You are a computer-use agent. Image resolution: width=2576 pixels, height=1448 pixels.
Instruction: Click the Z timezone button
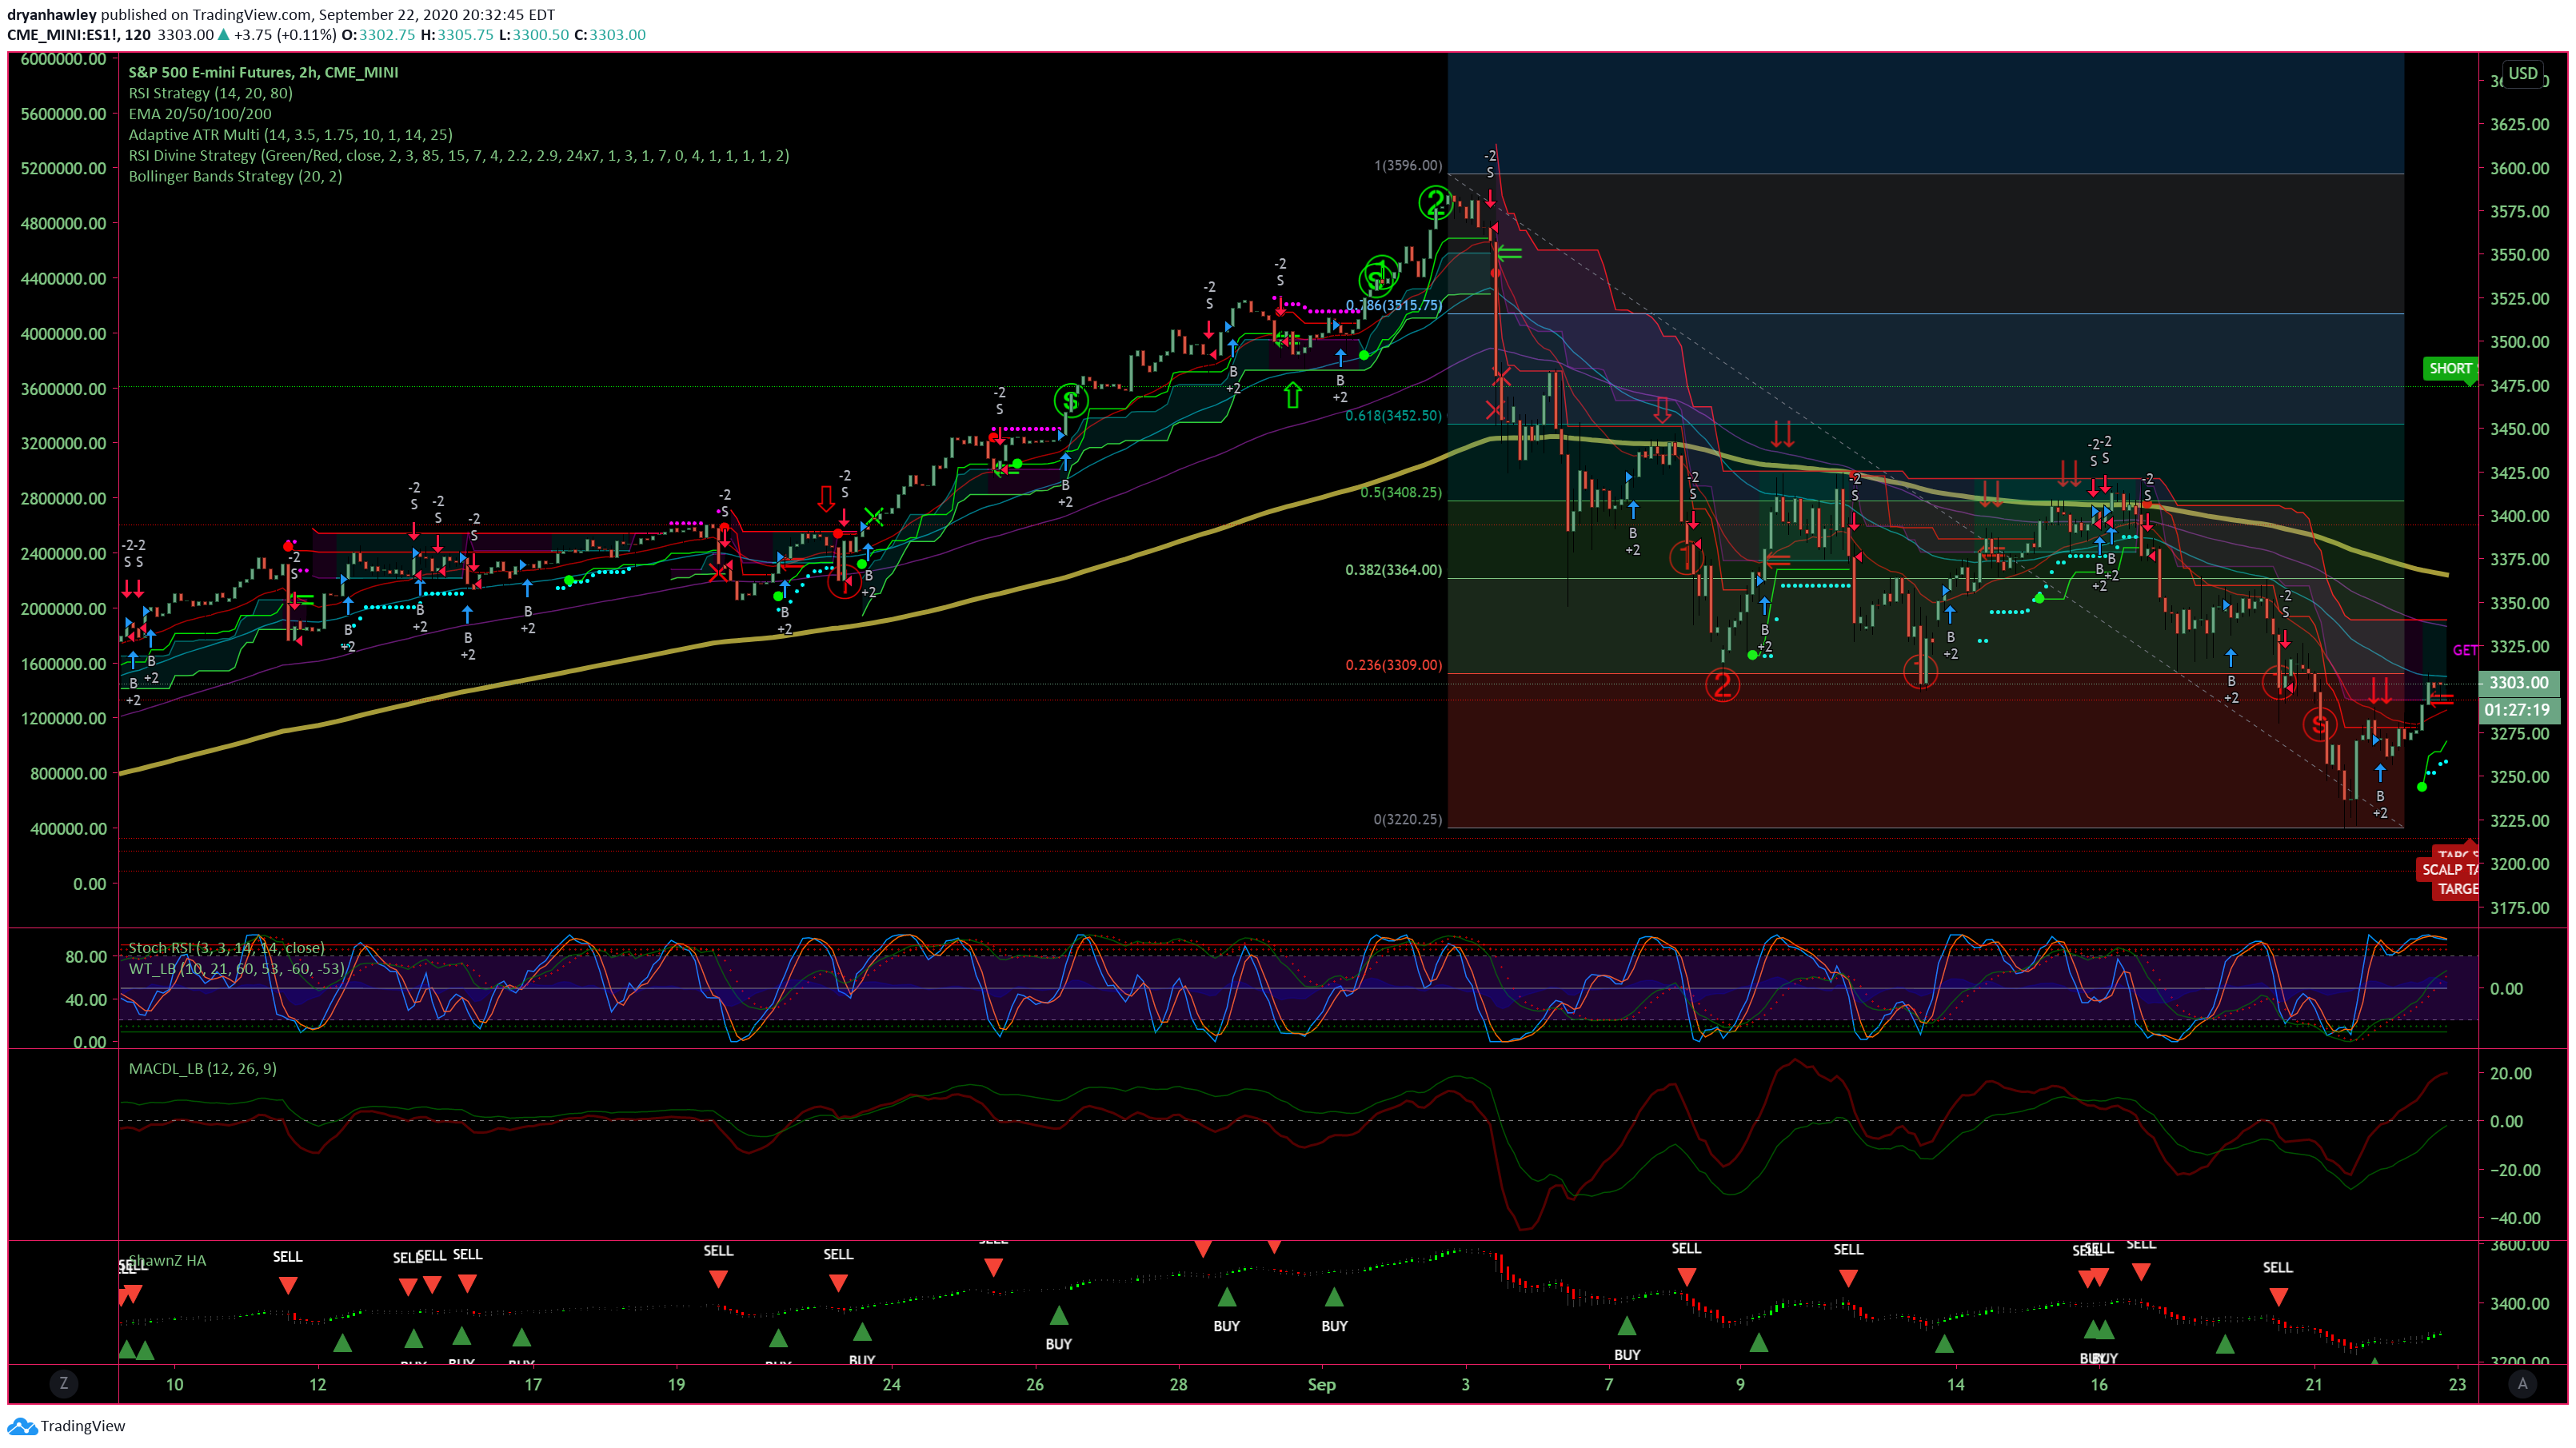(x=64, y=1384)
